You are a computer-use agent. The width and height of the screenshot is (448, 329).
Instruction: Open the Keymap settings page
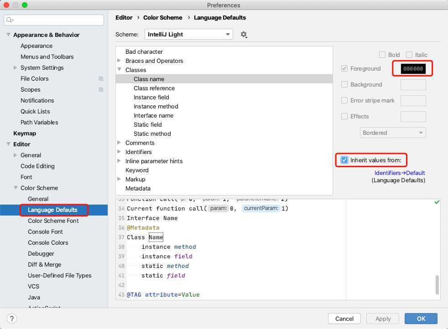(25, 133)
